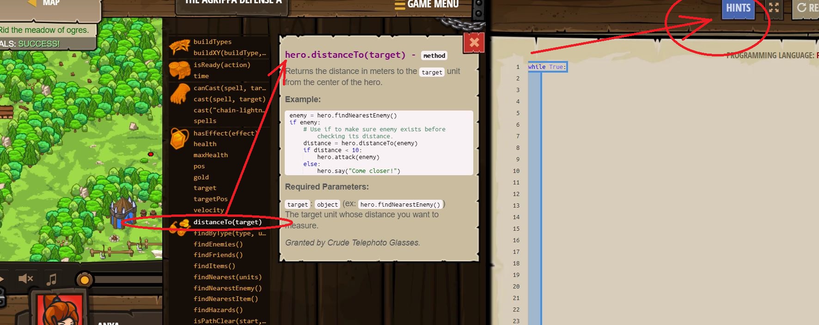Click the 'method' tag in popup title
This screenshot has width=819, height=325.
[x=434, y=55]
